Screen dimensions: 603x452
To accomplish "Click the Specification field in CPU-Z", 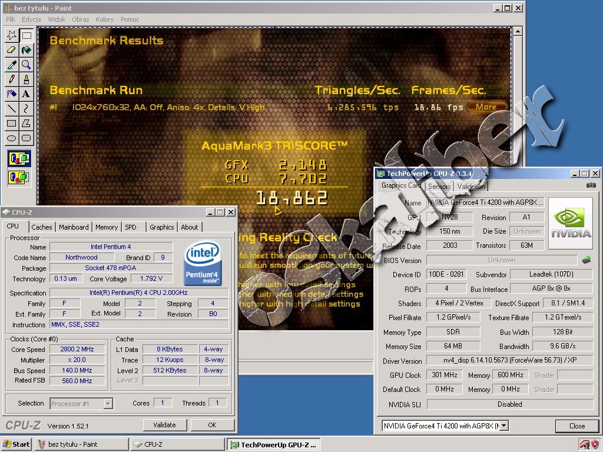I will tap(139, 293).
